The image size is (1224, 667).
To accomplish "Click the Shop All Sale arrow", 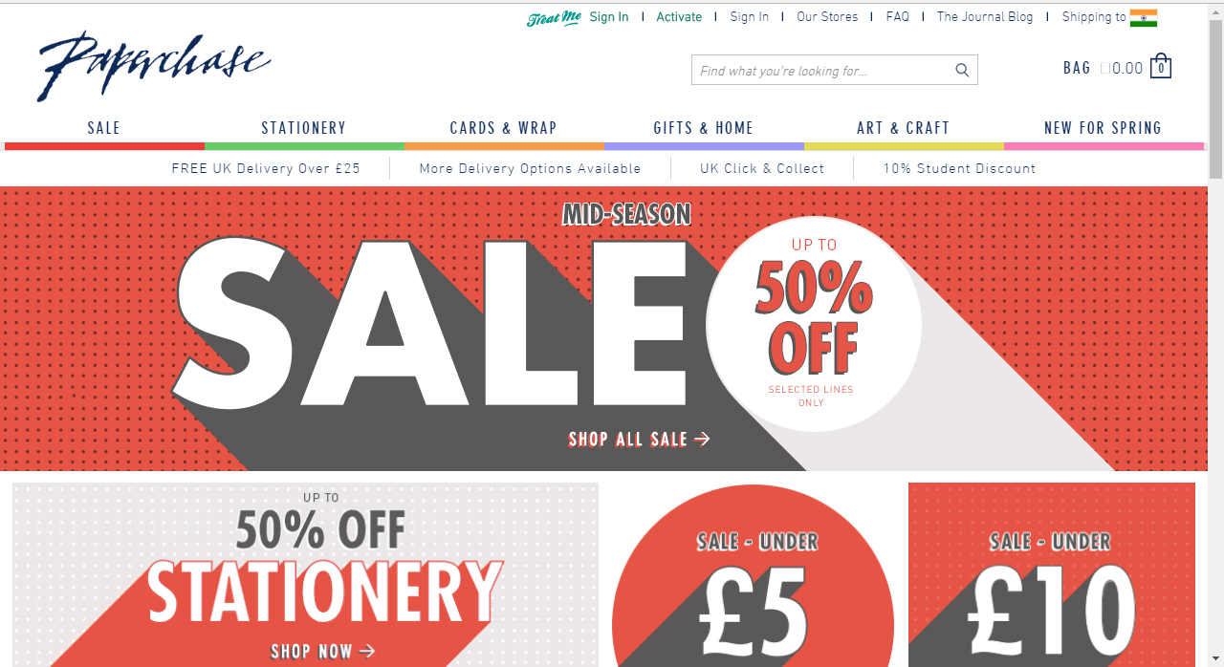I will click(703, 439).
